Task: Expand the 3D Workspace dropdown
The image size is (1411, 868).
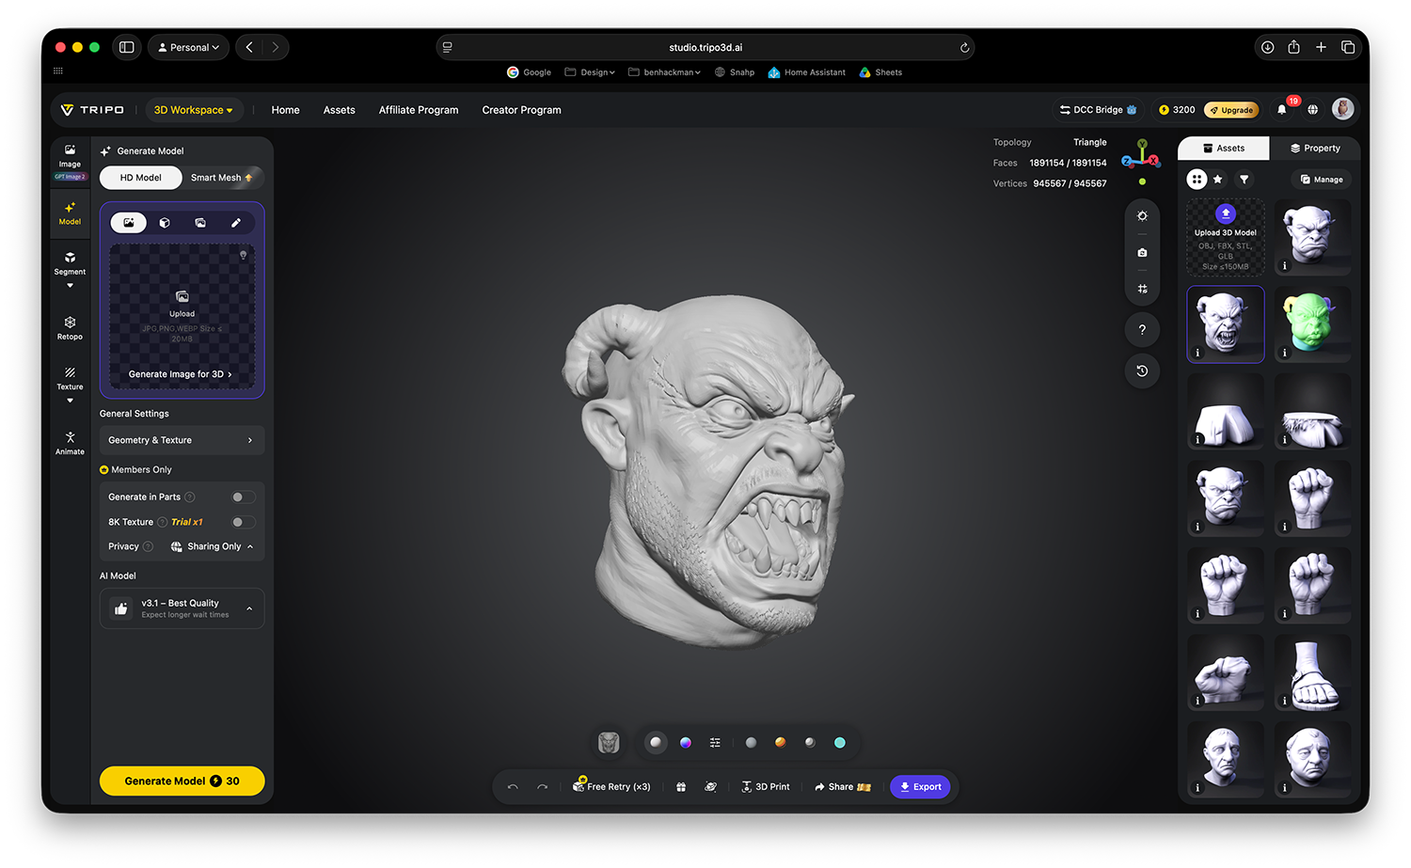Action: coord(193,110)
